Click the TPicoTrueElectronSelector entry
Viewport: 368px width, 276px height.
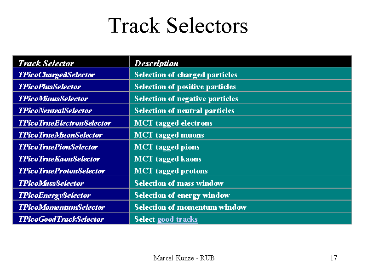[x=65, y=123]
